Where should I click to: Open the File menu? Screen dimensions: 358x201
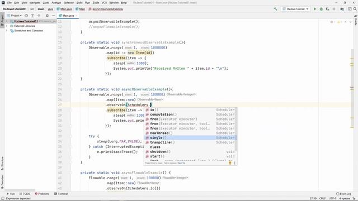tap(10, 3)
